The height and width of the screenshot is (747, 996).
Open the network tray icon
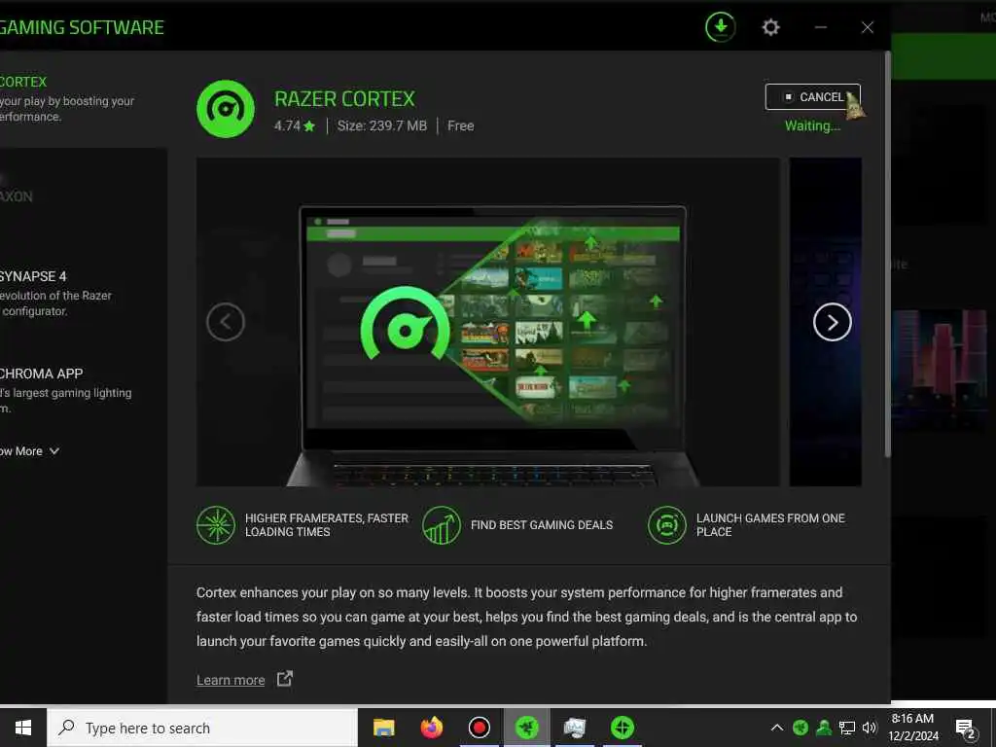tap(847, 728)
